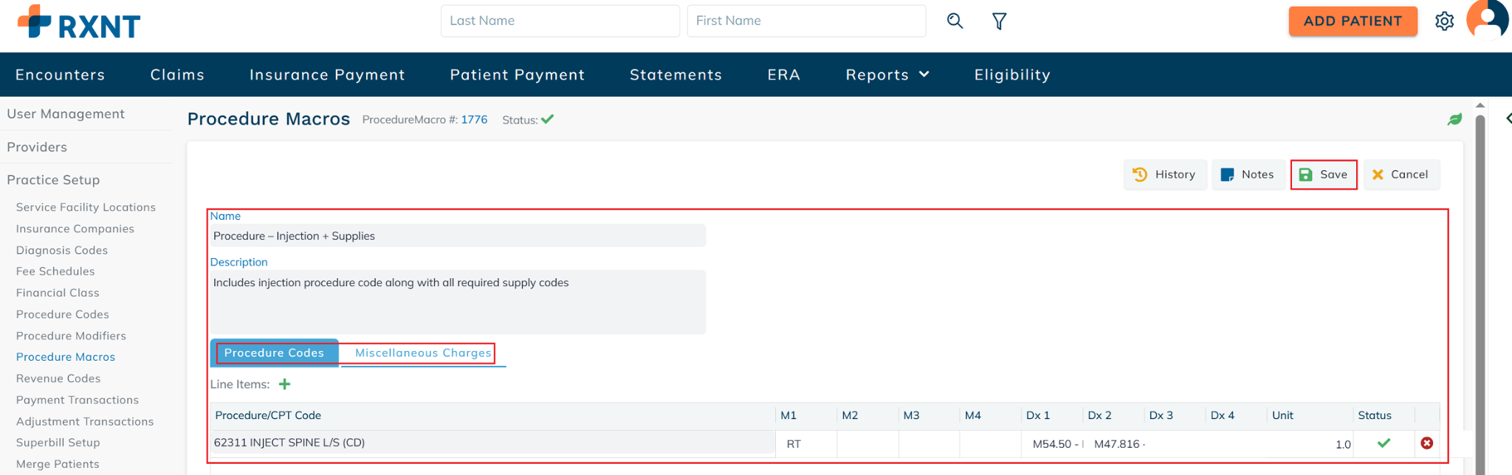Open the patient filter funnel icon

999,21
